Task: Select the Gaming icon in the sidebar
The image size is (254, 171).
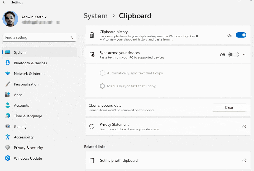Action: click(x=8, y=126)
